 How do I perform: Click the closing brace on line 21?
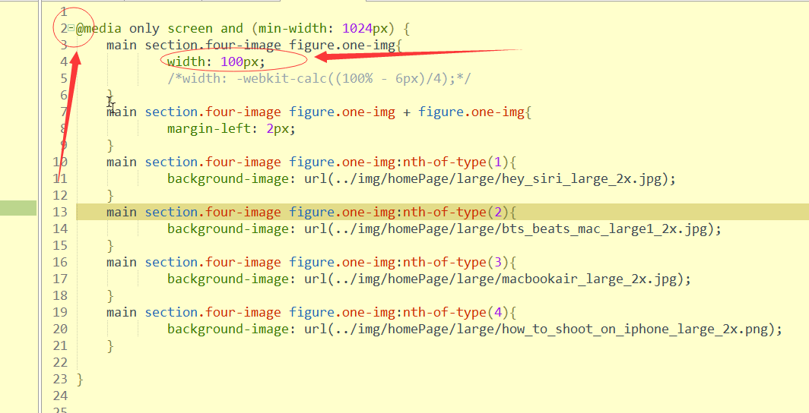point(110,346)
